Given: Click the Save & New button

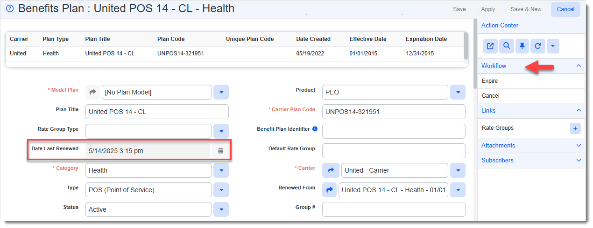Looking at the screenshot, I should pos(526,9).
